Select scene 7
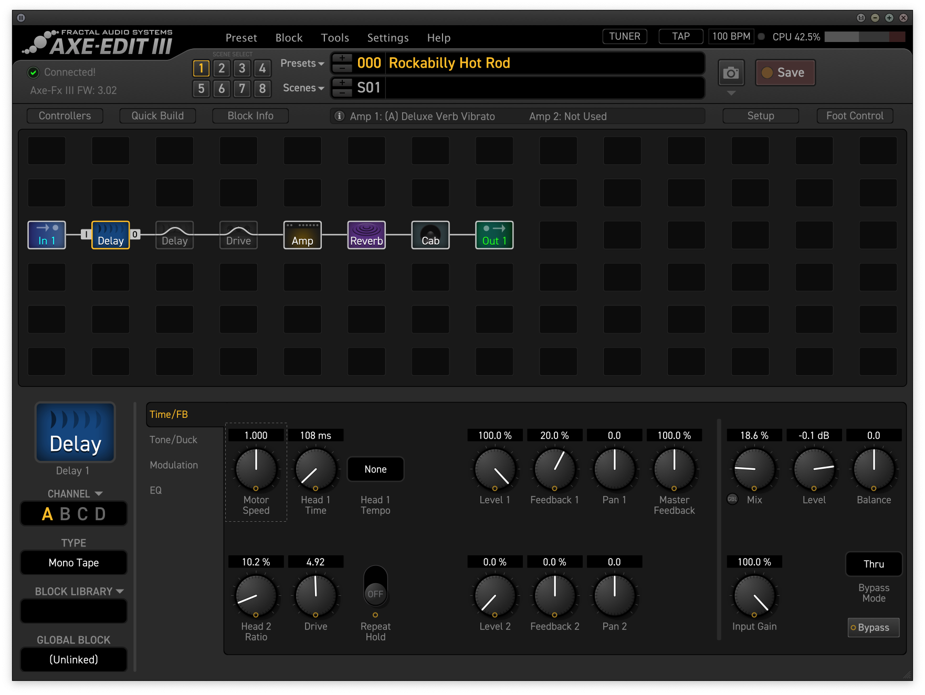 pyautogui.click(x=242, y=88)
